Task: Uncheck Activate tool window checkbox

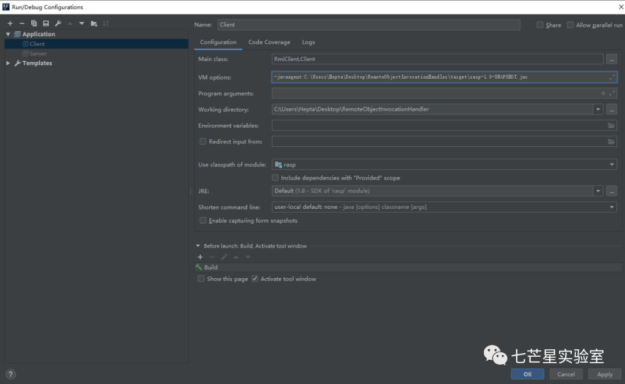Action: point(255,279)
